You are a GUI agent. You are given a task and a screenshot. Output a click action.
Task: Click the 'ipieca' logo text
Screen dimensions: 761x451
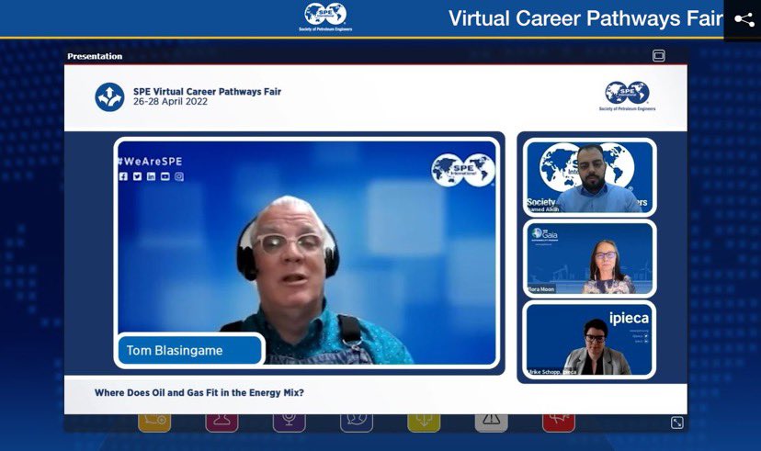pyautogui.click(x=629, y=318)
